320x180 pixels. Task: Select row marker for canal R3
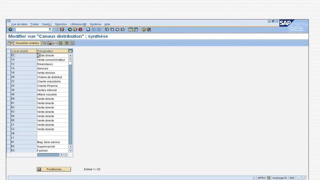point(9,150)
